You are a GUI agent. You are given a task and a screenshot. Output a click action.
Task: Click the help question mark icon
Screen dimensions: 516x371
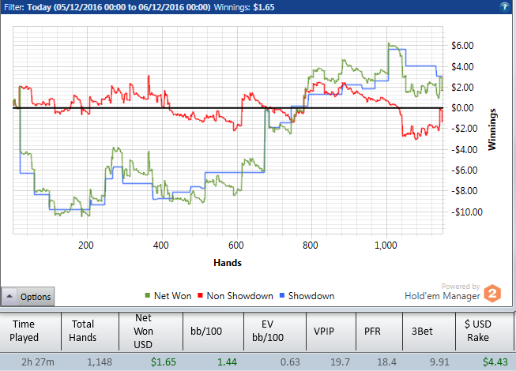504,7
